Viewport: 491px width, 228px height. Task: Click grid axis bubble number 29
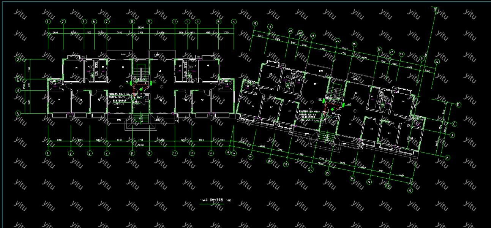click(x=401, y=54)
